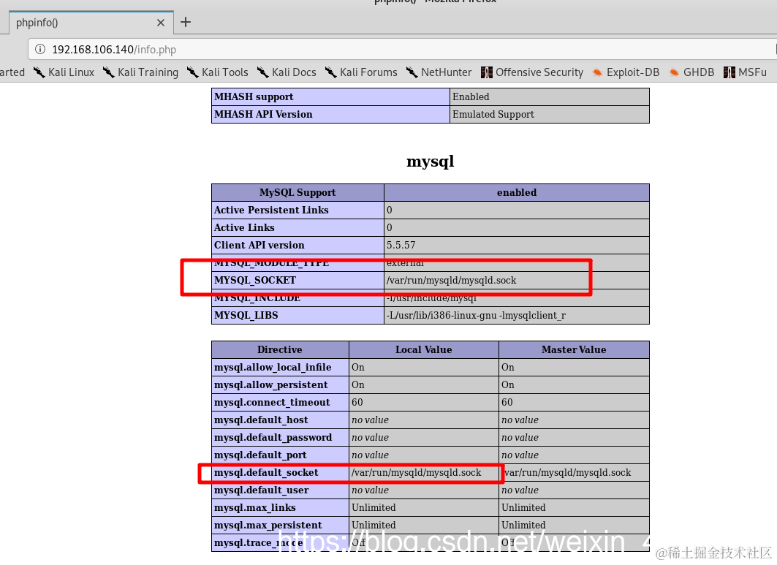This screenshot has width=777, height=565.
Task: Click the mysql.max_persistent directive
Action: click(x=268, y=526)
